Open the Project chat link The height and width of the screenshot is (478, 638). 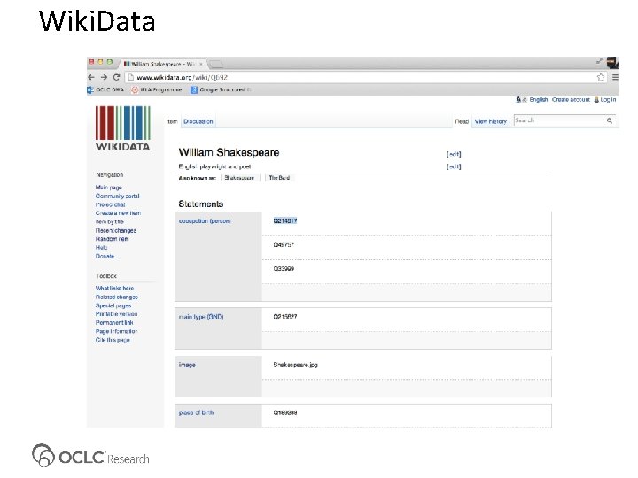coord(110,204)
